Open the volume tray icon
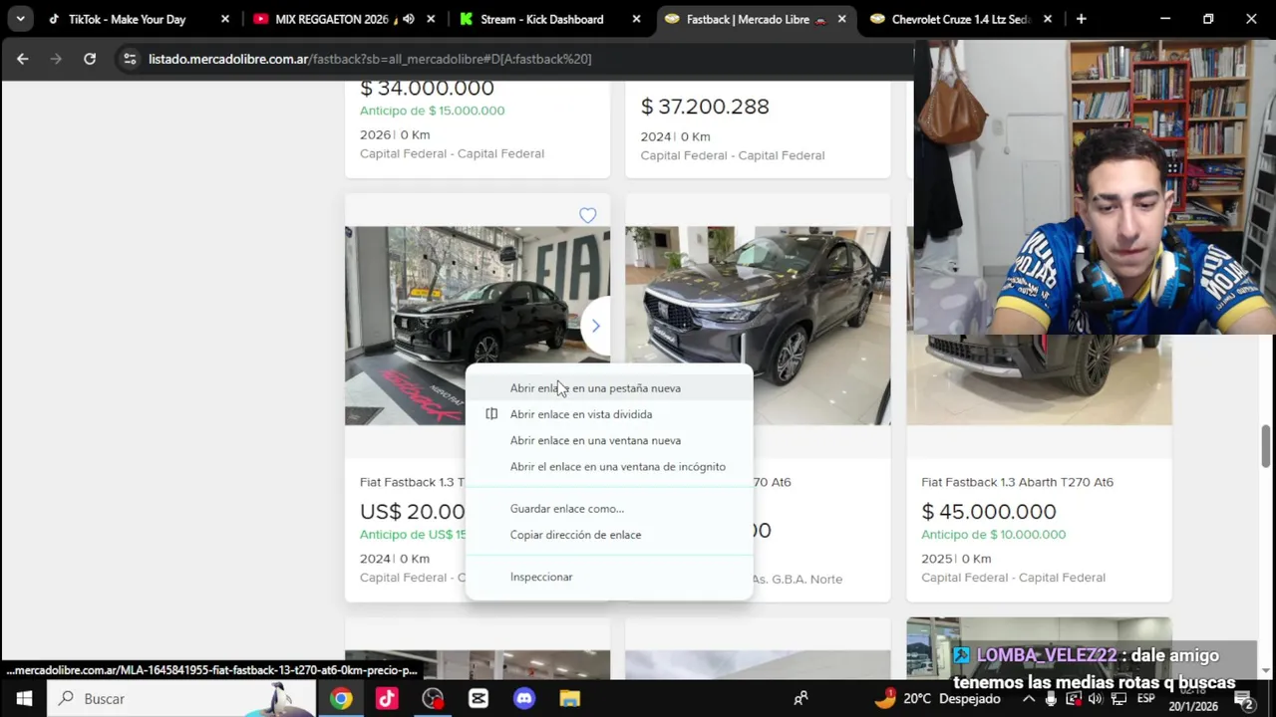 tap(1095, 699)
